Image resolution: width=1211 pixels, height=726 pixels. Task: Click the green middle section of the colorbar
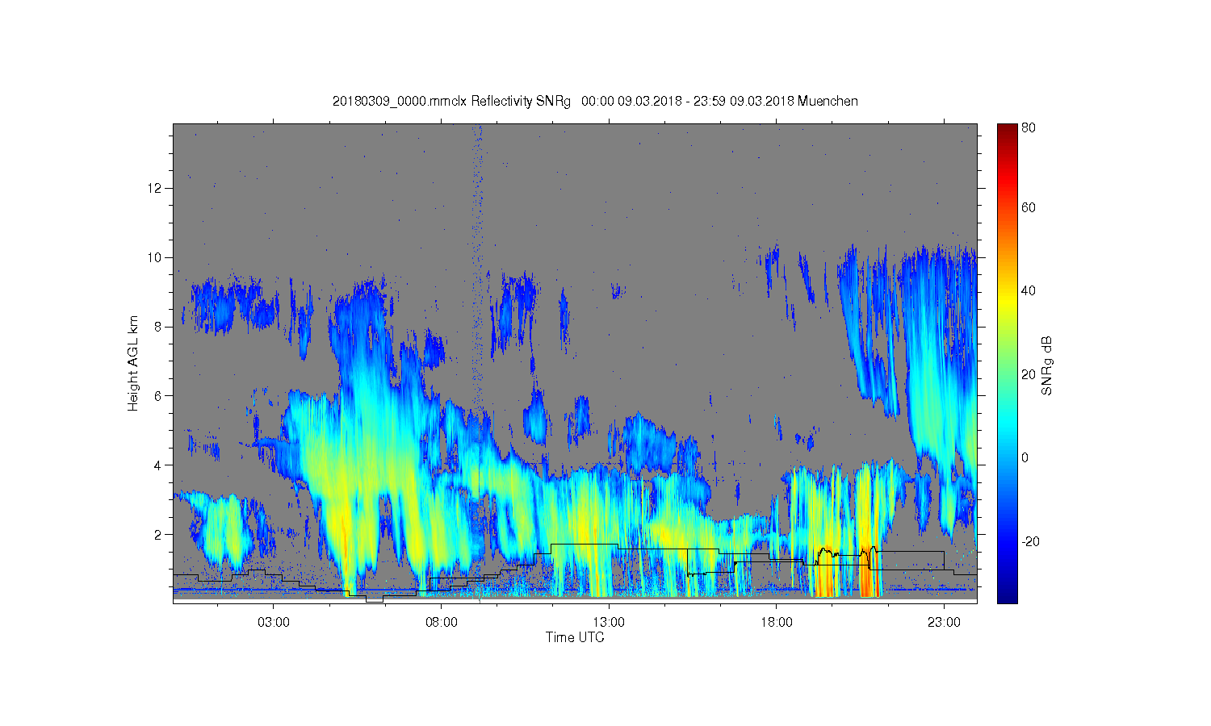click(1007, 363)
